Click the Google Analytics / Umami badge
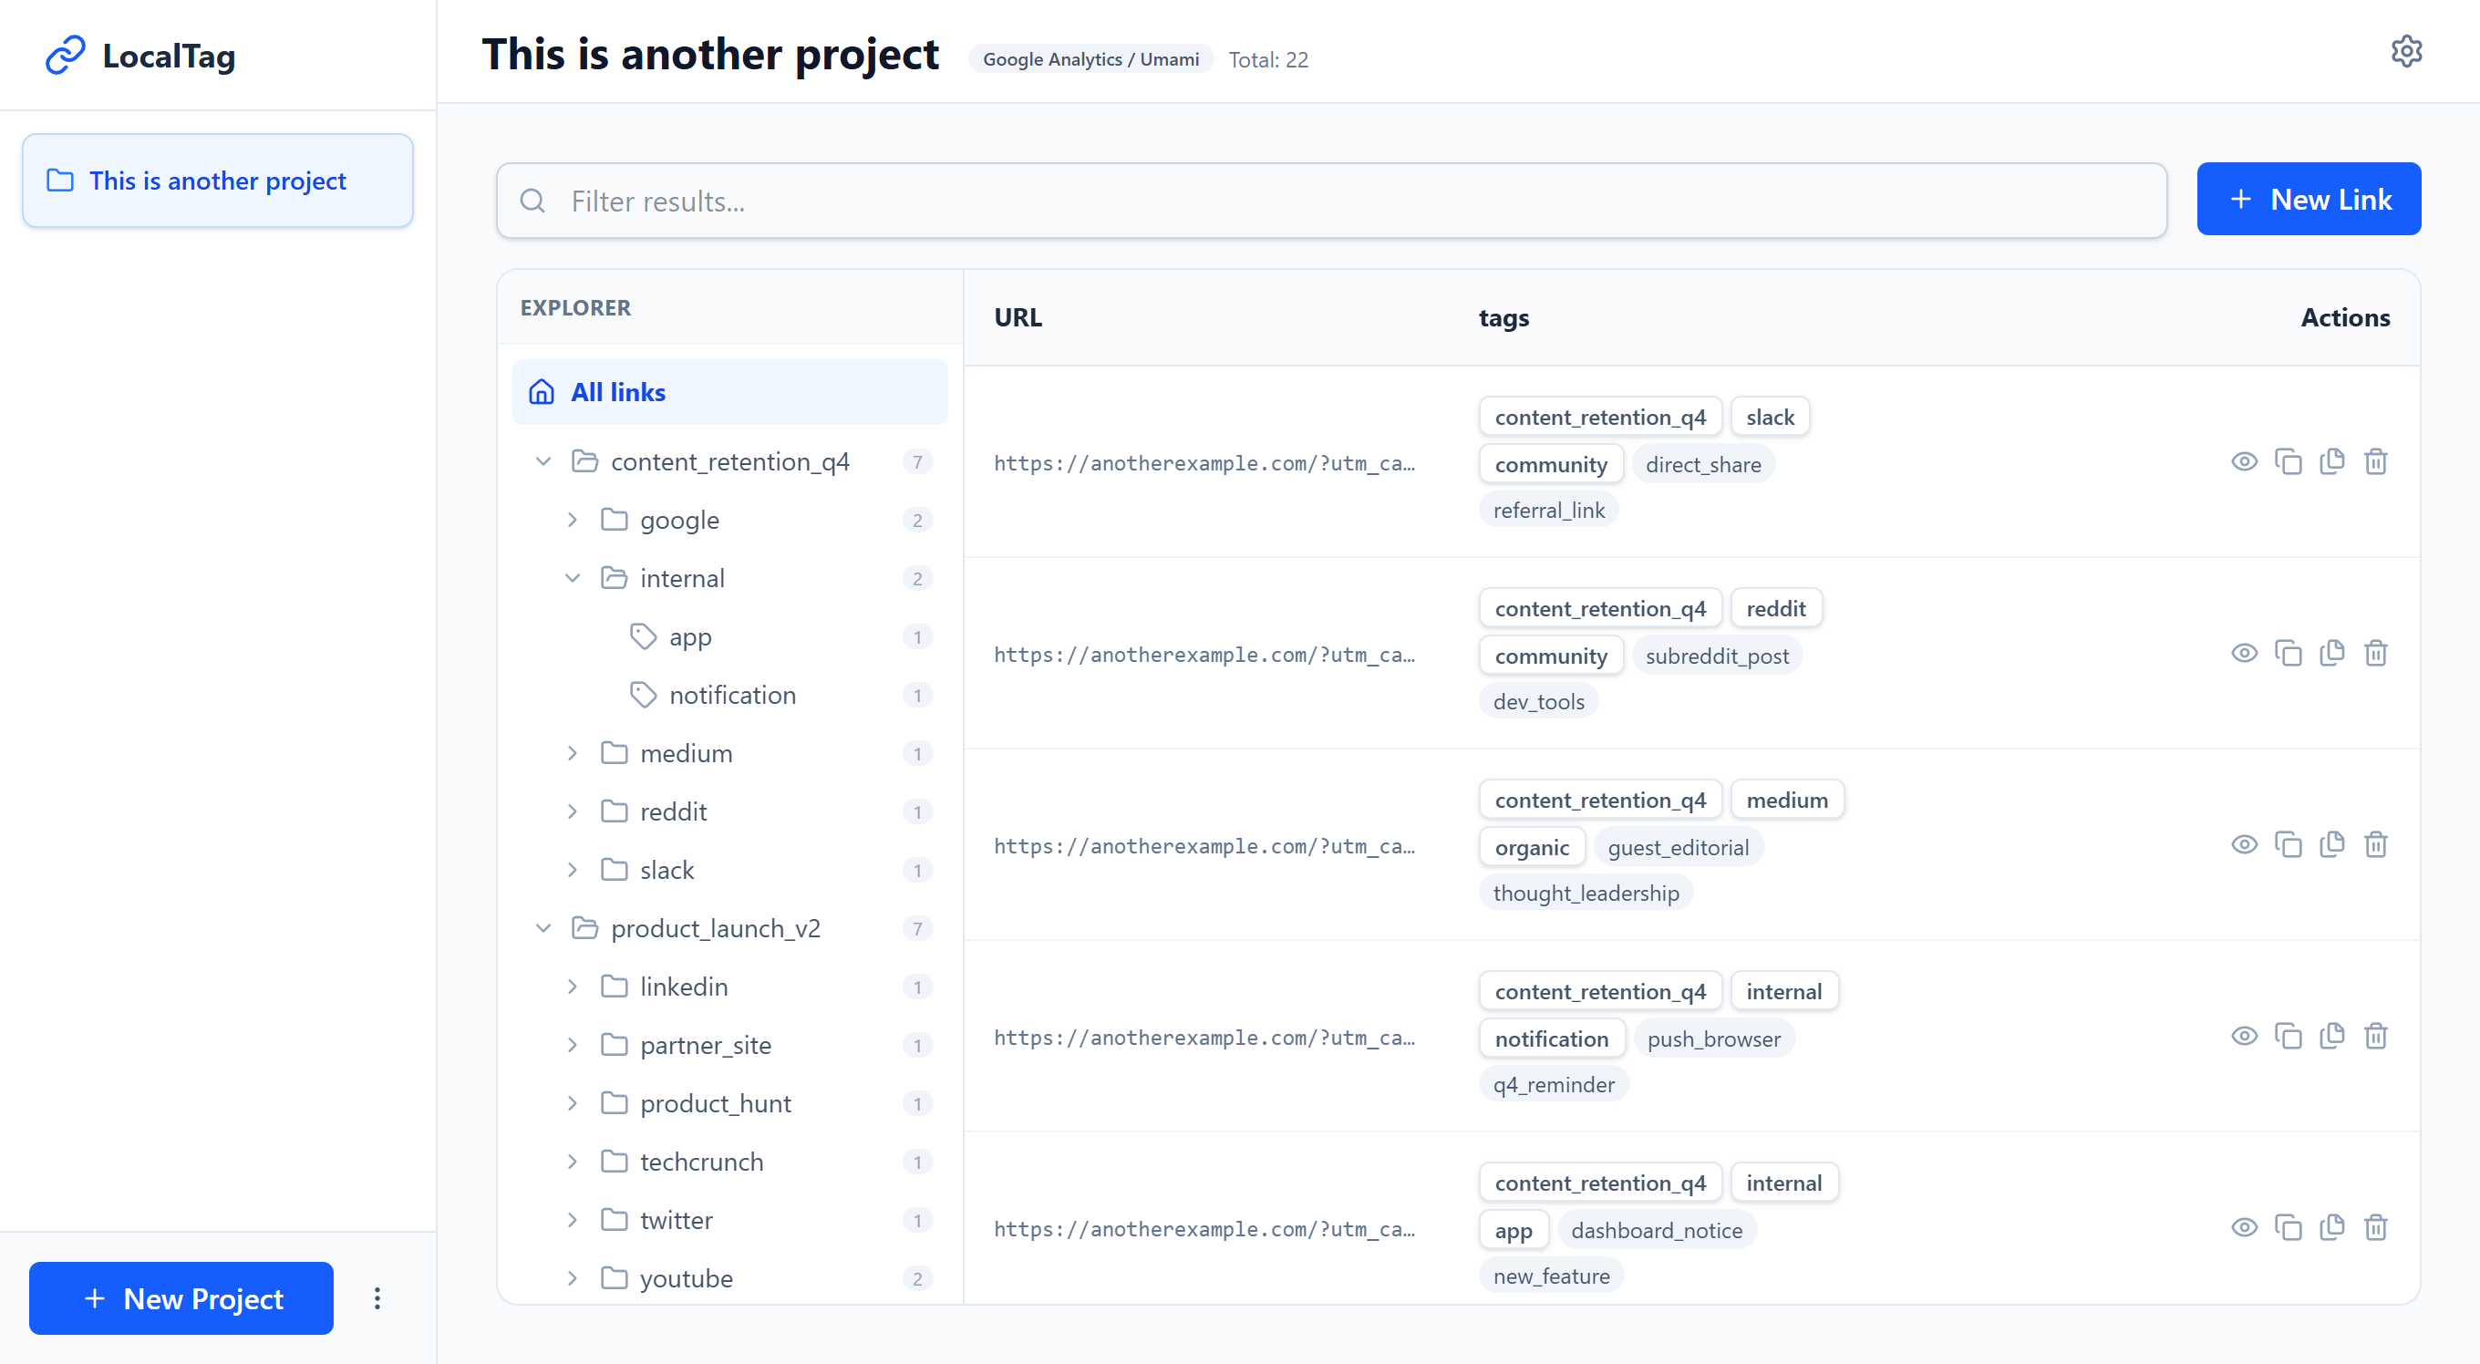Screen dimensions: 2480x1364 [x=1090, y=59]
